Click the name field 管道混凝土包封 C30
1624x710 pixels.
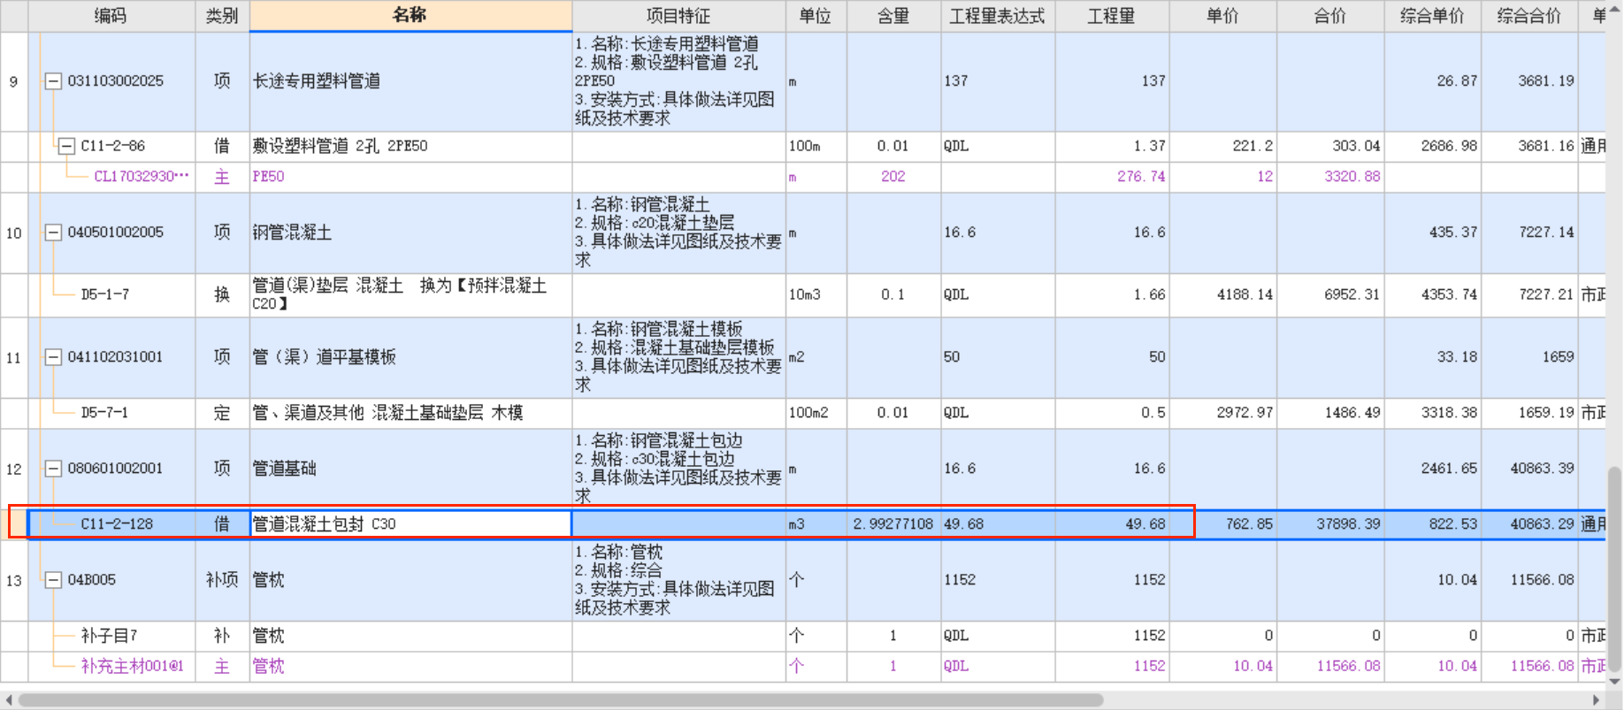coord(410,524)
